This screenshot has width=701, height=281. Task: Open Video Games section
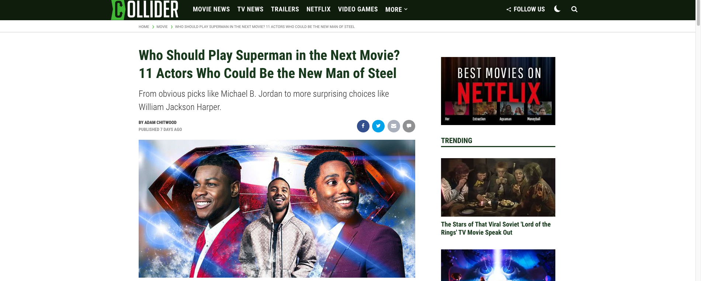point(358,9)
